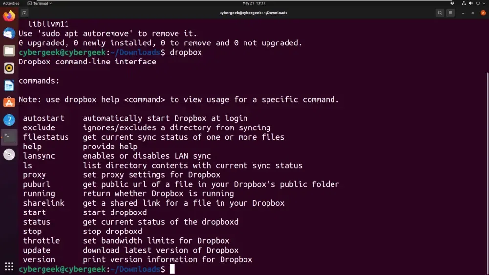Open Ubuntu Software store icon

pos(9,103)
